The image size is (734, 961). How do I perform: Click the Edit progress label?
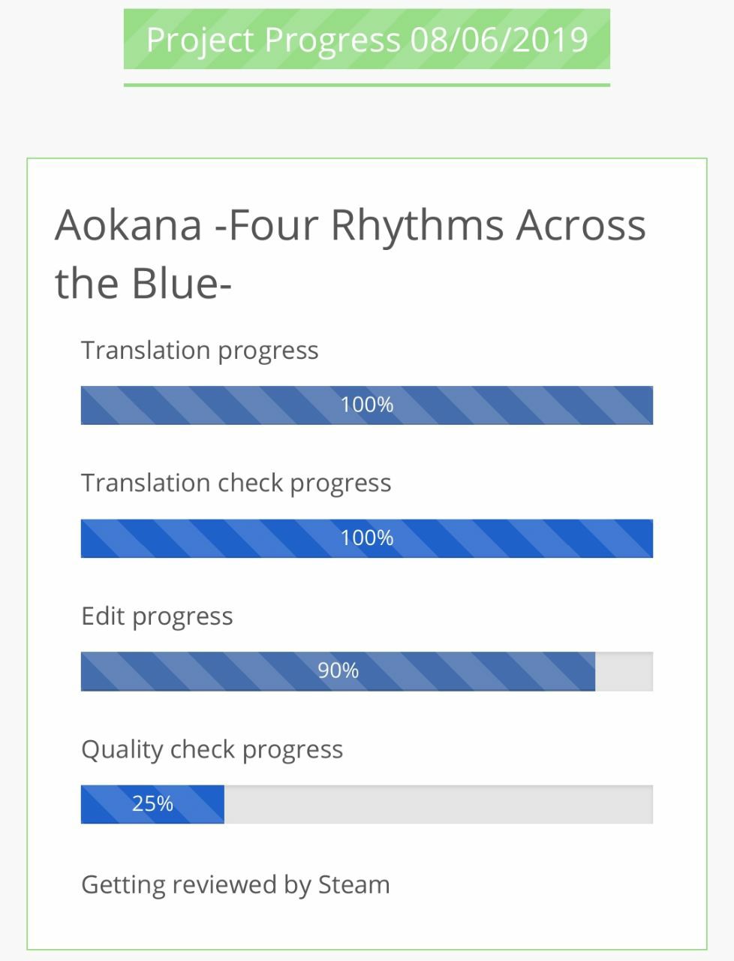point(157,616)
